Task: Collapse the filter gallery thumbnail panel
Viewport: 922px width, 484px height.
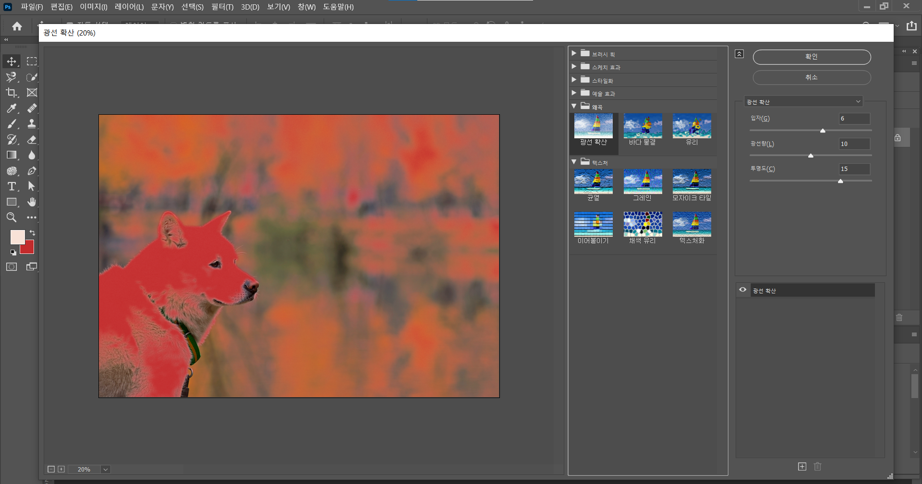Action: click(x=740, y=54)
